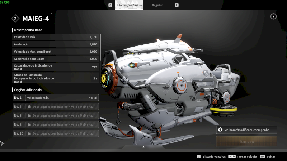The image size is (287, 161).
Task: Click Trocar Veículo
Action: point(247,157)
